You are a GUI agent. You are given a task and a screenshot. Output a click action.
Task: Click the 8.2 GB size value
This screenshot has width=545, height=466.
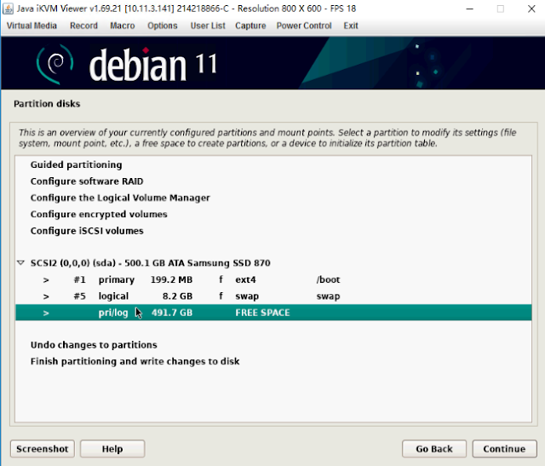177,296
